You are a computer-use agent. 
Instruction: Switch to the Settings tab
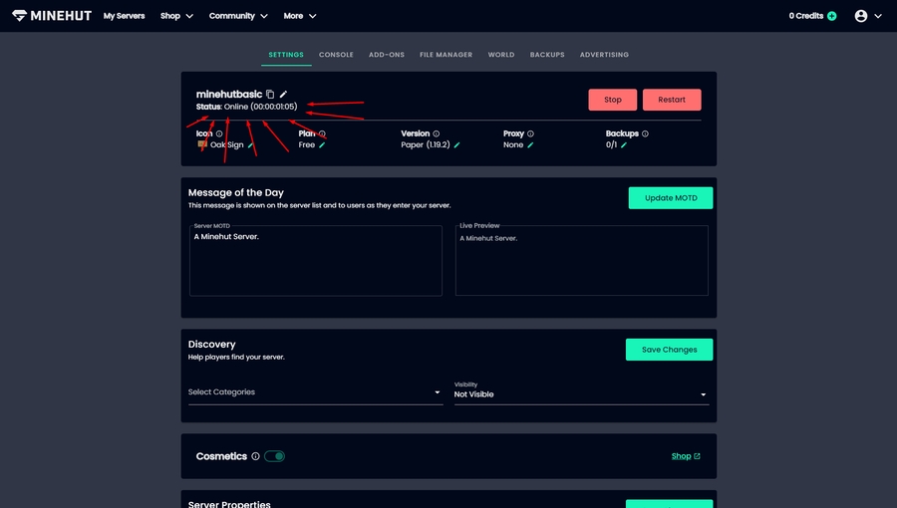(286, 55)
